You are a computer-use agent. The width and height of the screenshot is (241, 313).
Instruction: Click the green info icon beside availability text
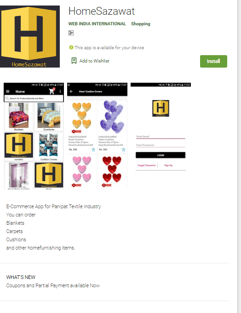coord(71,47)
